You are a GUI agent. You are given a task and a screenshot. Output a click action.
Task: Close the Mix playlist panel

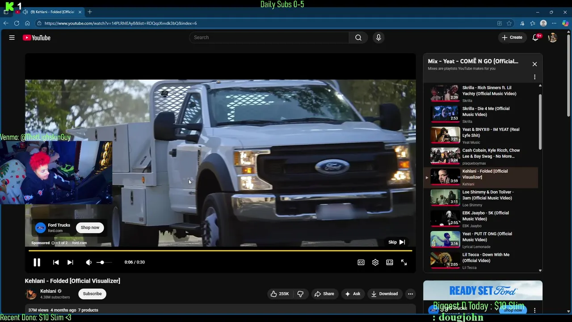[534, 64]
